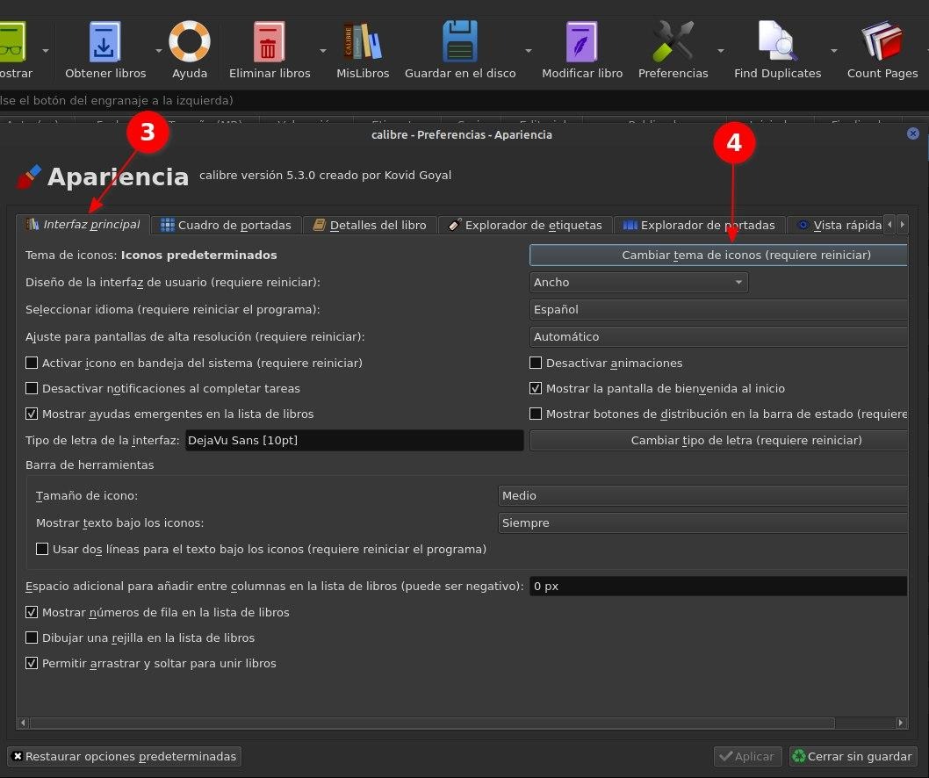
Task: Uncheck Mostrar ayudas emergentes en la lista
Action: 32,414
